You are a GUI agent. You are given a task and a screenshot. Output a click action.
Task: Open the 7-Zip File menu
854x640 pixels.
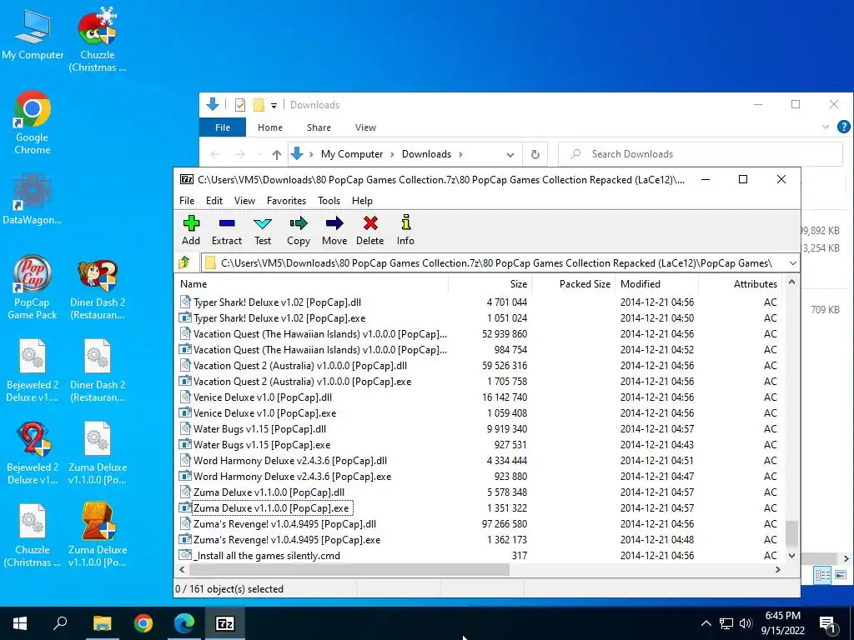point(187,201)
